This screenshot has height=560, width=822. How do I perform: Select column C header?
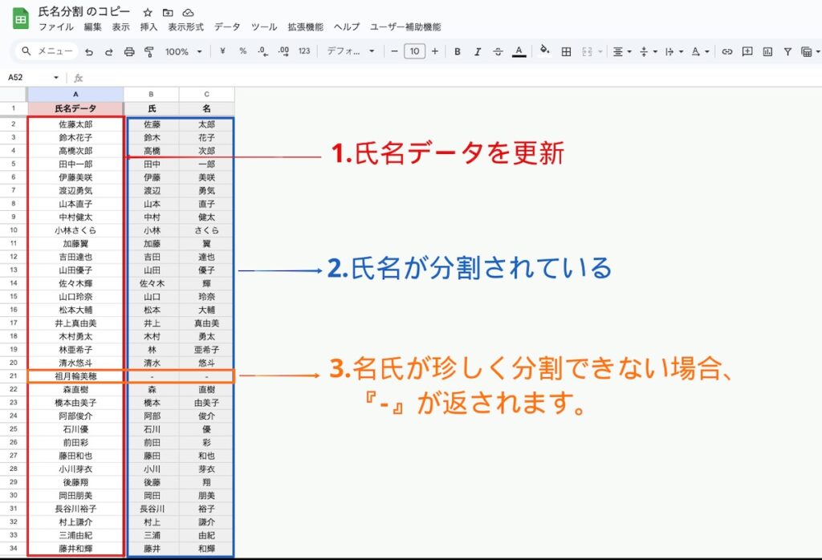coord(206,95)
